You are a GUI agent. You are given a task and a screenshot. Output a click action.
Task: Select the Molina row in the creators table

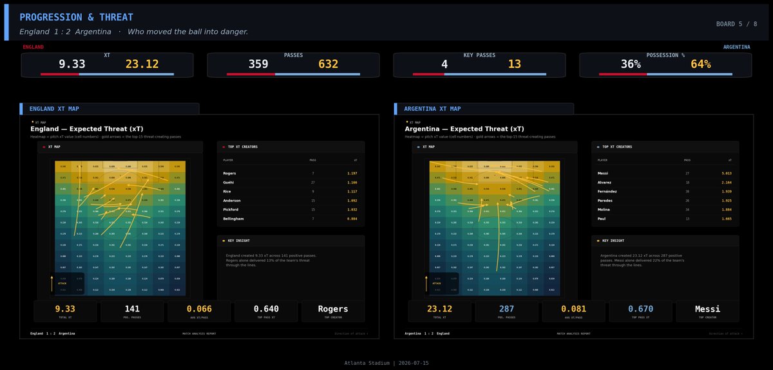click(665, 209)
